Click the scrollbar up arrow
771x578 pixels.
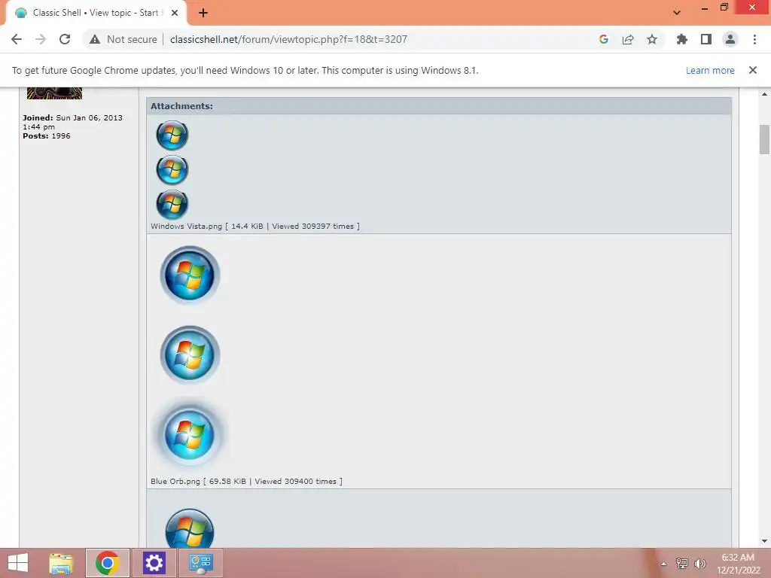click(764, 94)
